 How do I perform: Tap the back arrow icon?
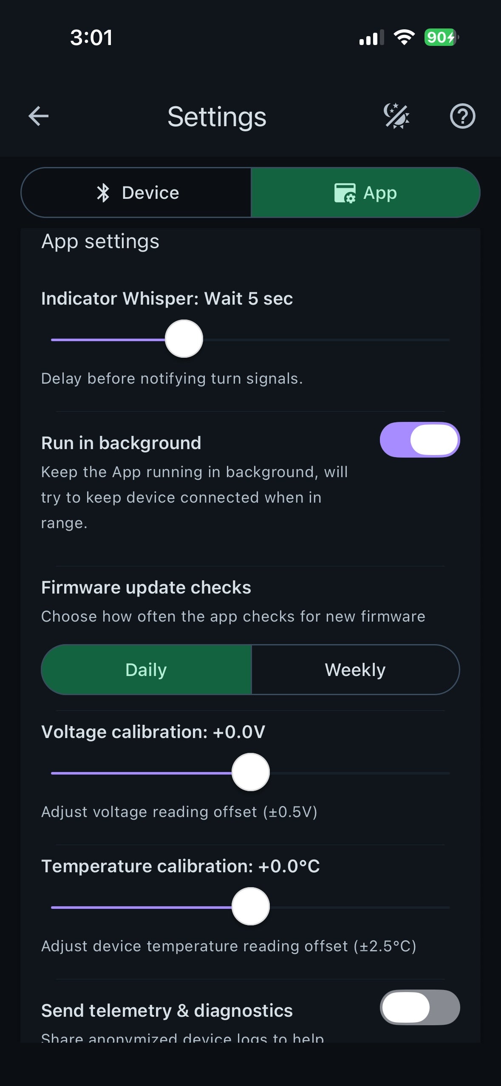(38, 116)
